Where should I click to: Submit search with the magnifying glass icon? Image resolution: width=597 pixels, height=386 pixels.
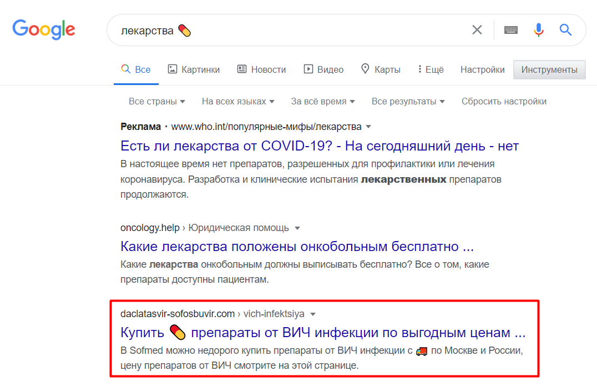(565, 30)
